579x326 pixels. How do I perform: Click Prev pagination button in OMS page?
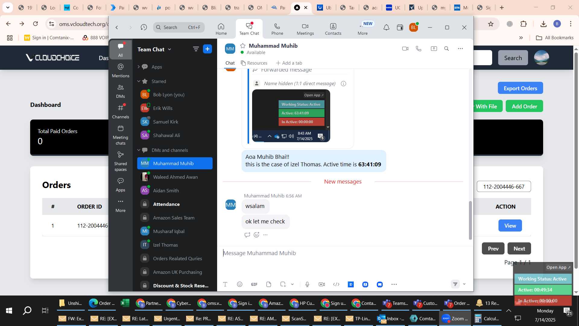coord(493,248)
